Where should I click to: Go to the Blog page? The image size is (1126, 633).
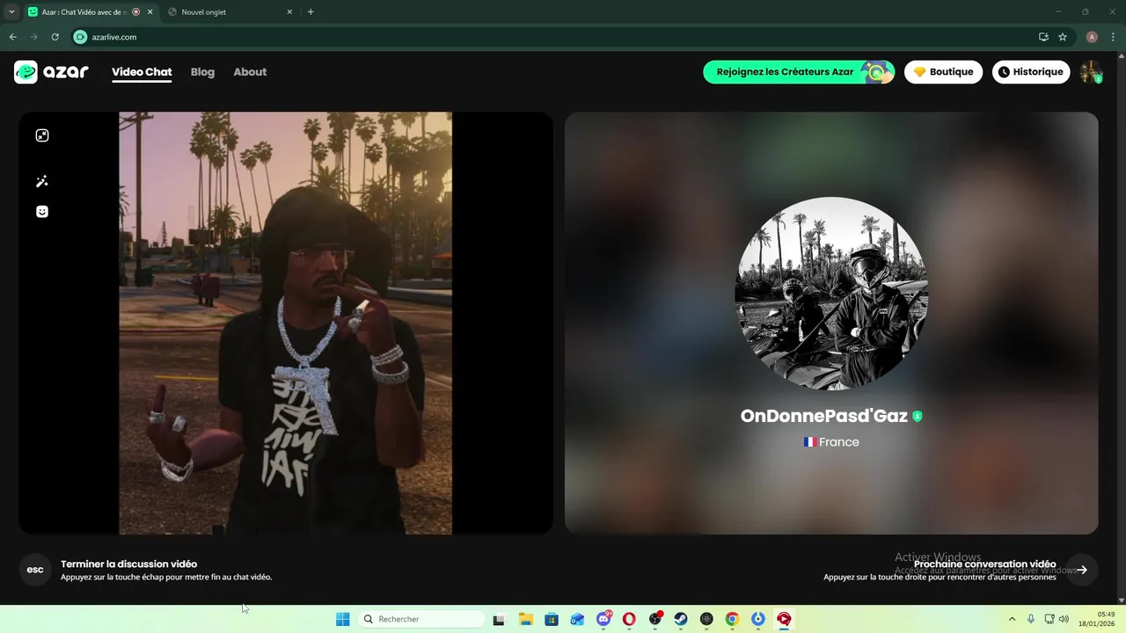[x=202, y=72]
